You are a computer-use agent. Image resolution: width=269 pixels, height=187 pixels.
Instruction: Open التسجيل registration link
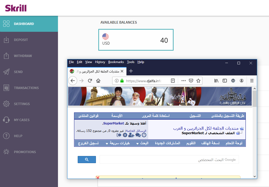[x=195, y=116]
